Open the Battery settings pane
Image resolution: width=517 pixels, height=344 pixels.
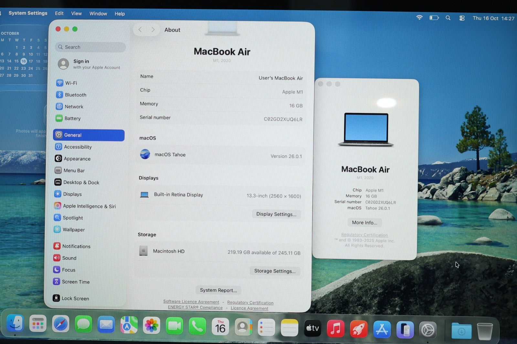[72, 118]
